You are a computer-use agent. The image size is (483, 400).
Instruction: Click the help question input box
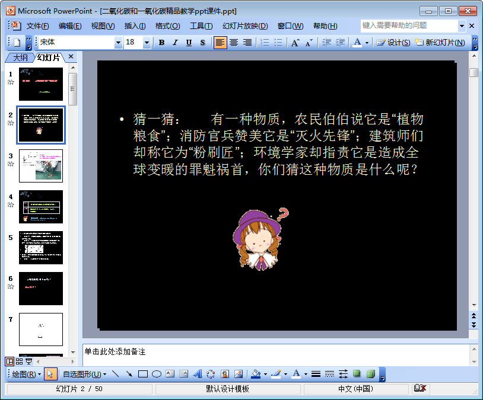[x=409, y=26]
